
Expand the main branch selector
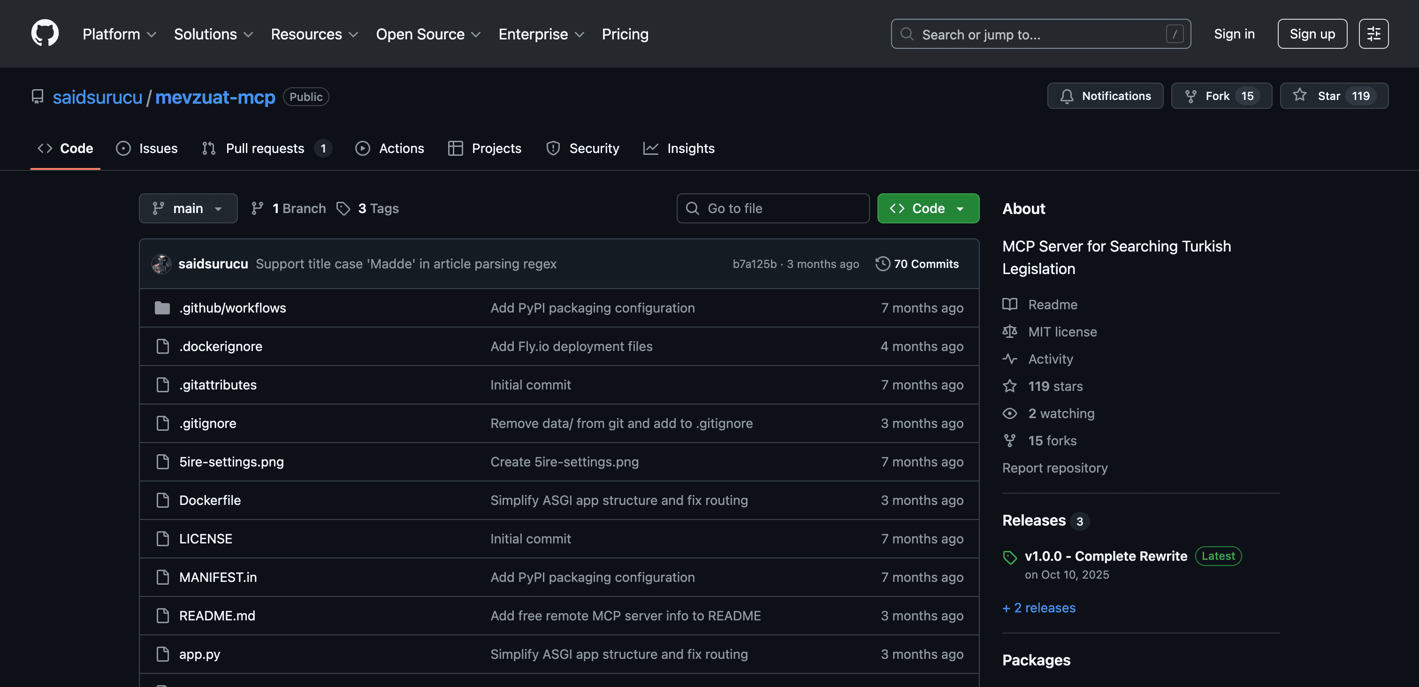(x=188, y=208)
